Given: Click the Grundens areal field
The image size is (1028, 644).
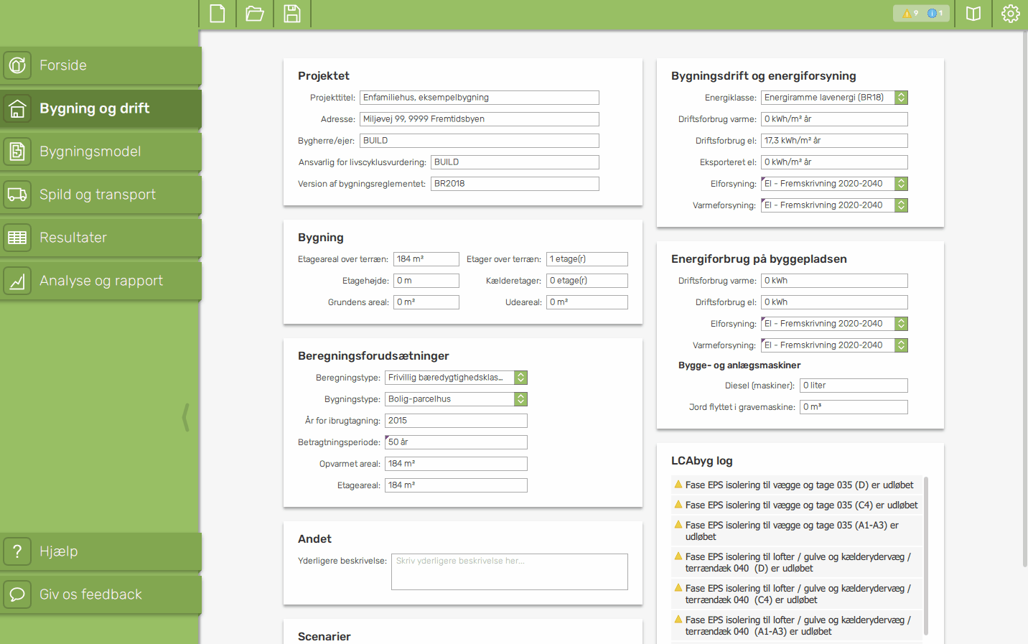Looking at the screenshot, I should 426,302.
